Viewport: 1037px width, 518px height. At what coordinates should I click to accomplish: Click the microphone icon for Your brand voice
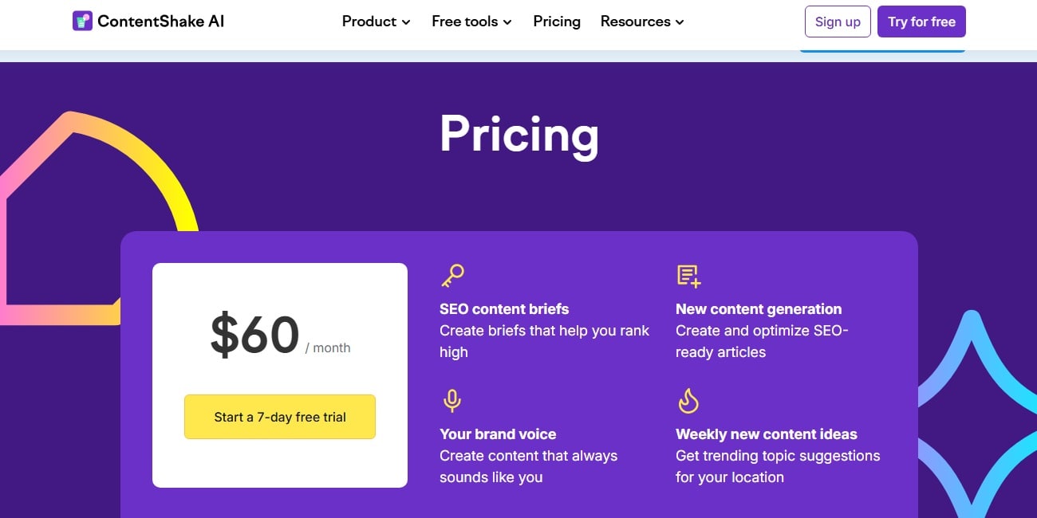point(452,401)
